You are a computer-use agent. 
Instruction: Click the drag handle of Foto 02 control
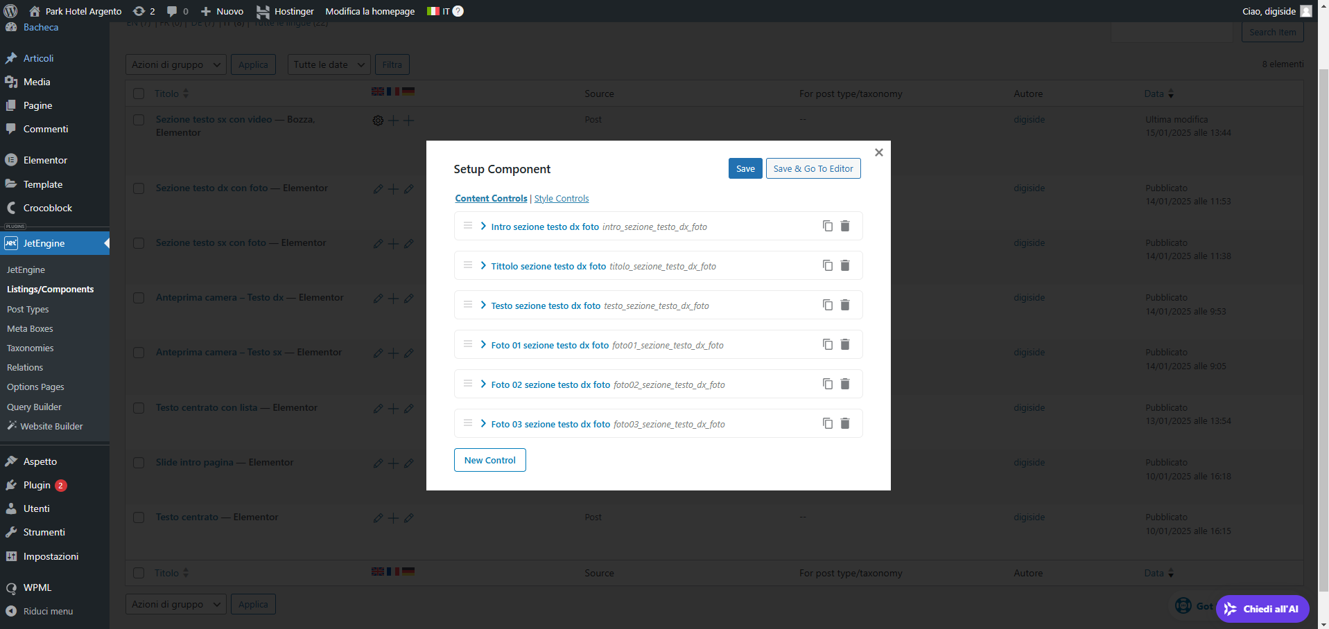[x=468, y=384]
